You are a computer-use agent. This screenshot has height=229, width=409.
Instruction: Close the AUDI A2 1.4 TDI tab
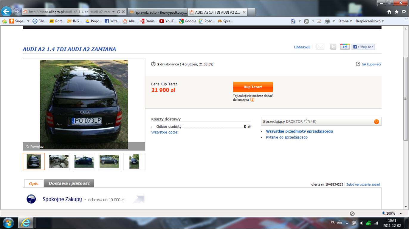pyautogui.click(x=244, y=12)
